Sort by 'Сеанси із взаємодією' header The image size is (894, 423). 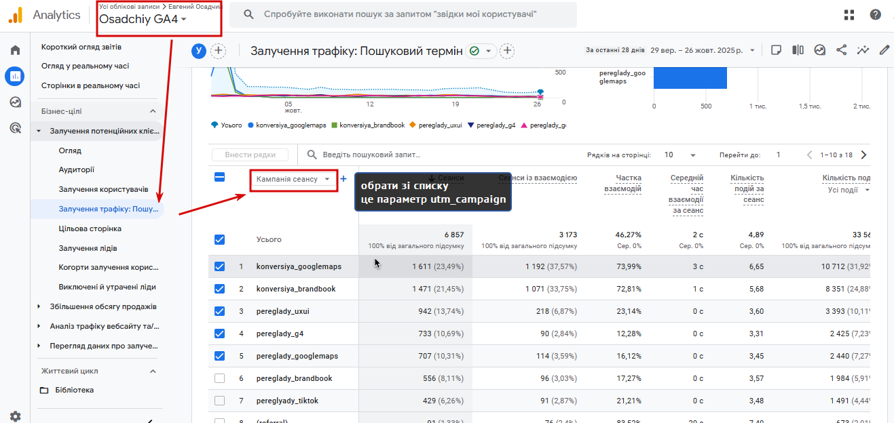click(x=538, y=178)
